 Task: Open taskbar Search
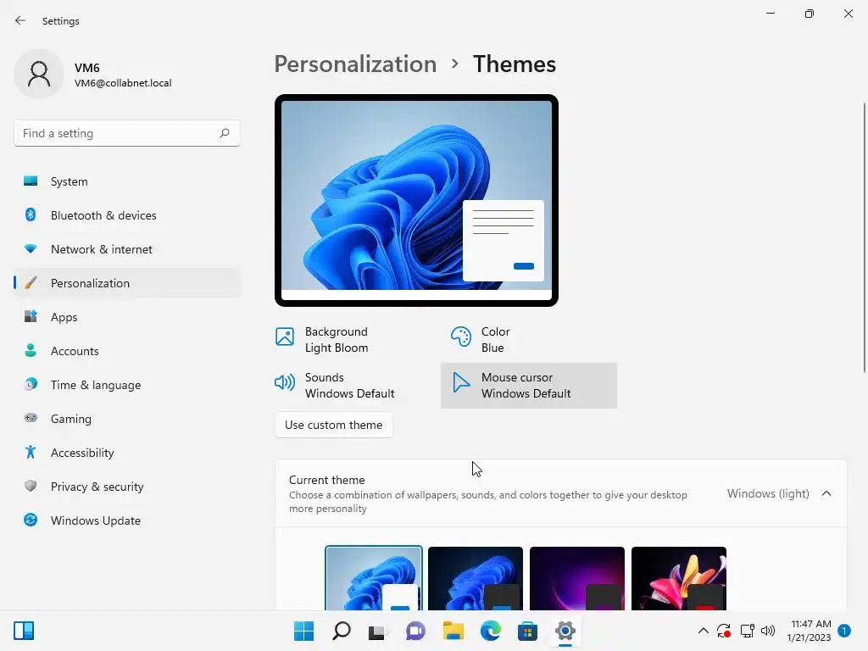pos(342,631)
